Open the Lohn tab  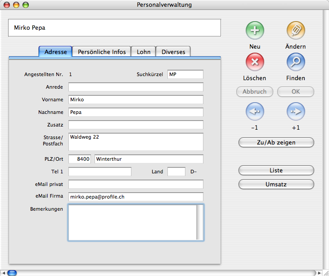[144, 52]
